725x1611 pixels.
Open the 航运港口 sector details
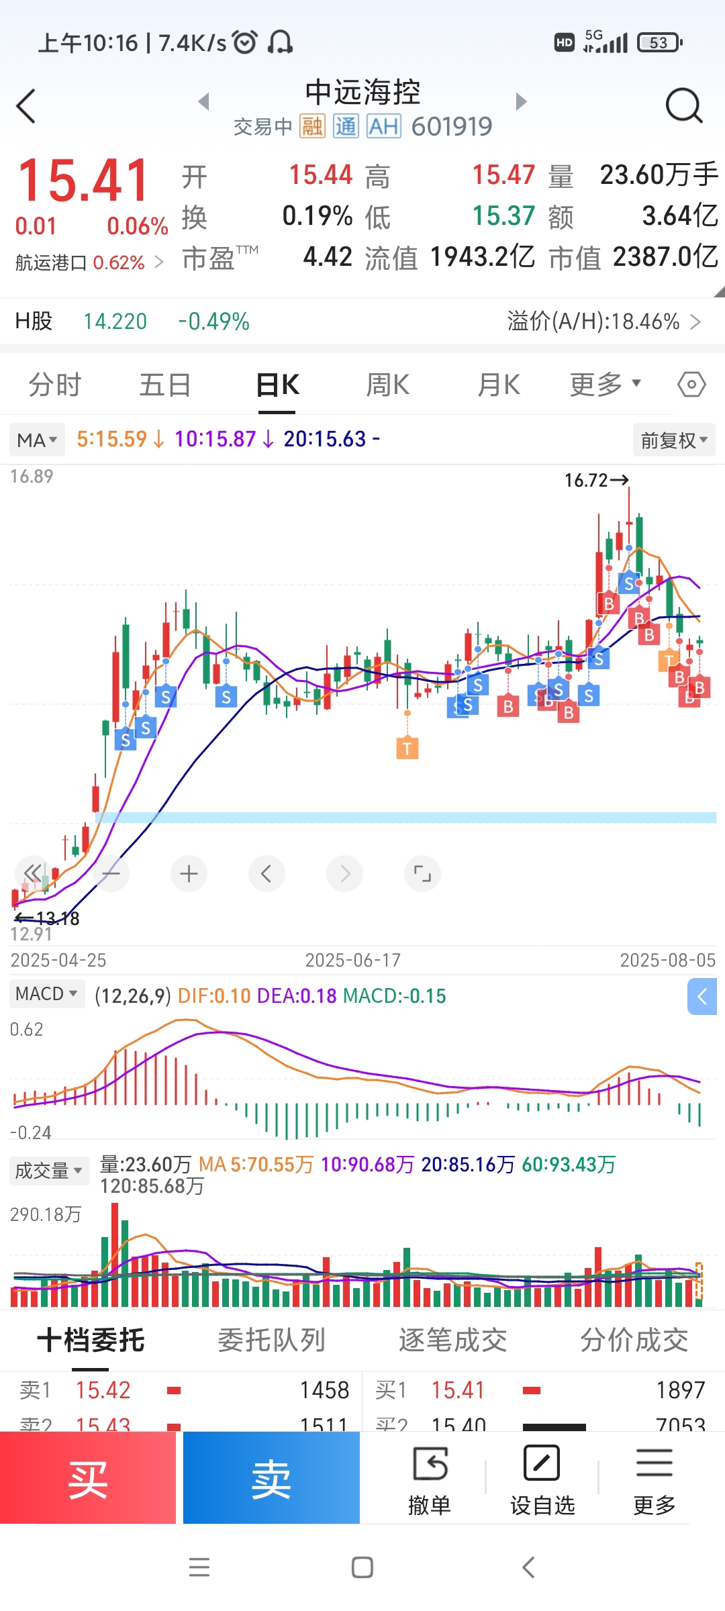(89, 262)
